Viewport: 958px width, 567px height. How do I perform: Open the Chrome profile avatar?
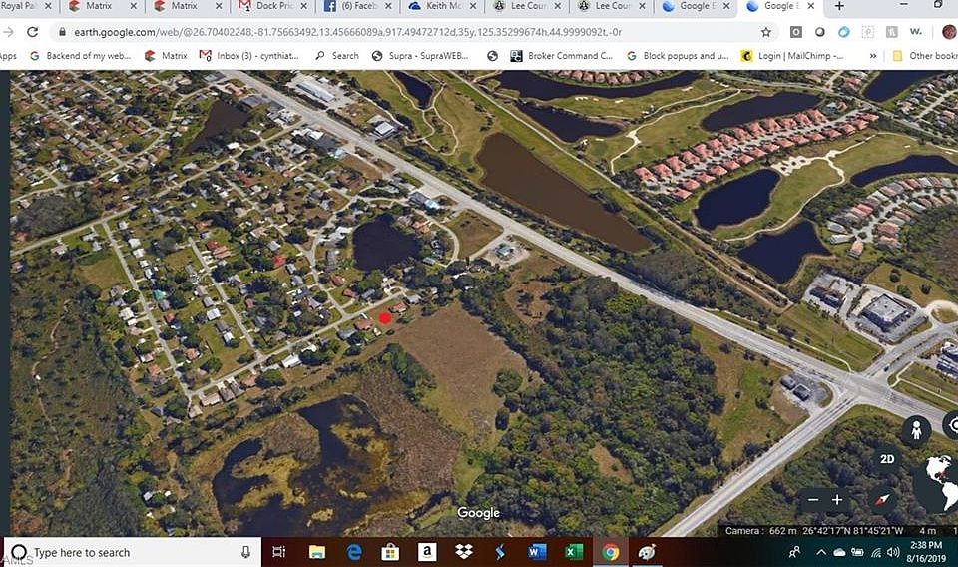point(949,32)
